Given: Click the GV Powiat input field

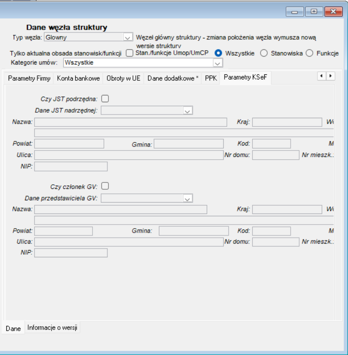Looking at the screenshot, I should tap(63, 231).
